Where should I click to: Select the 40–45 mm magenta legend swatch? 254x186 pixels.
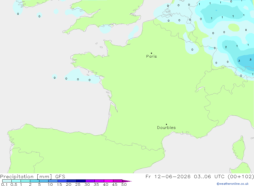tap(108, 181)
